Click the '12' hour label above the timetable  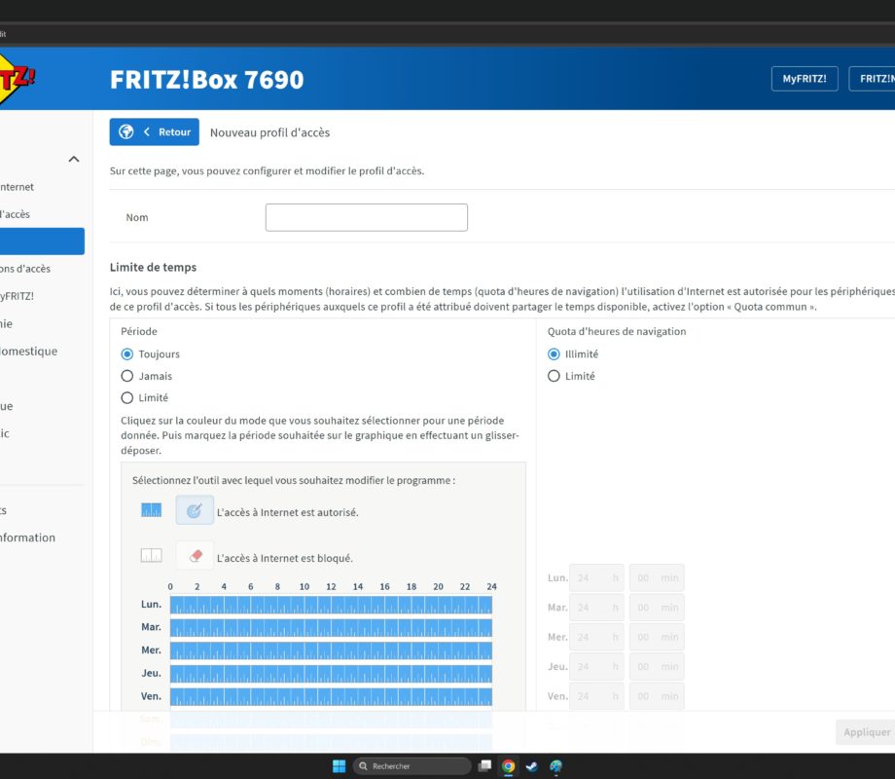331,587
